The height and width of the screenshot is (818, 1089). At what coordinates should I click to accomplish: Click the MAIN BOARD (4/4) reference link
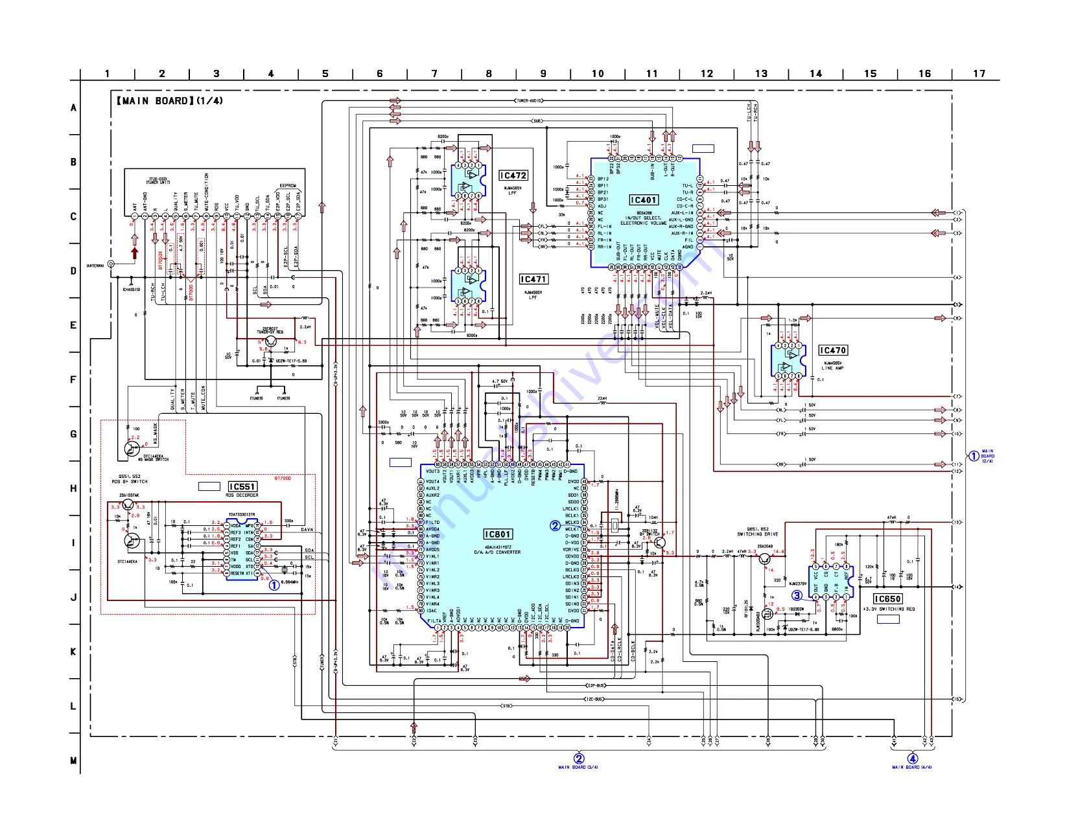point(912,767)
